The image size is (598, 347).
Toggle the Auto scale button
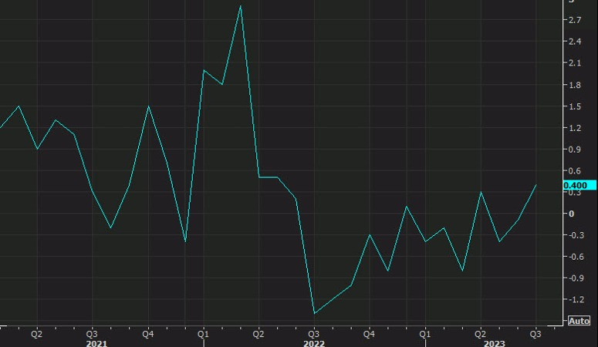(579, 320)
